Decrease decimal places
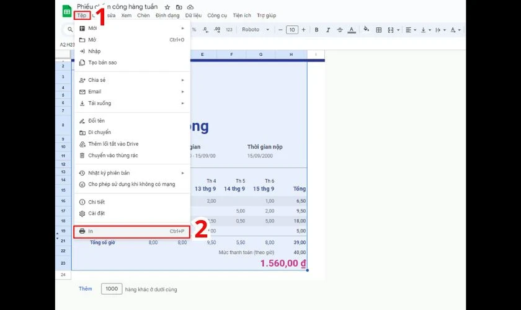521x310 pixels. click(206, 30)
